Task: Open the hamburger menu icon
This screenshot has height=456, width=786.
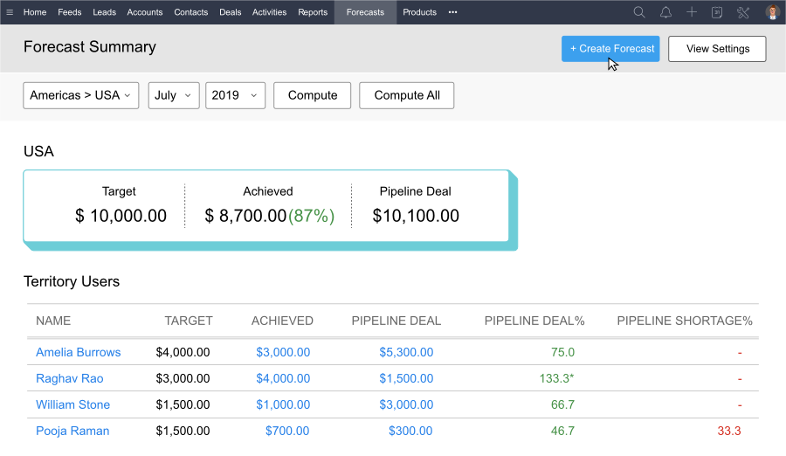Action: point(10,12)
